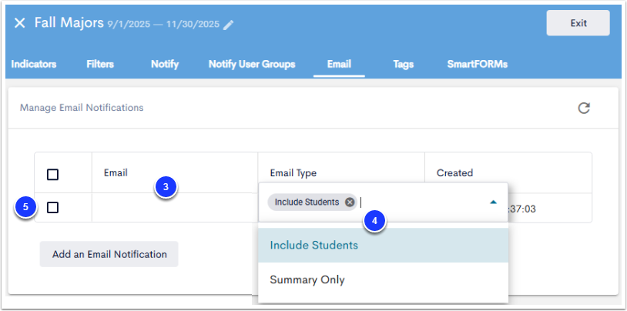627x311 pixels.
Task: Edit campaign name with pencil icon
Action: [x=228, y=25]
